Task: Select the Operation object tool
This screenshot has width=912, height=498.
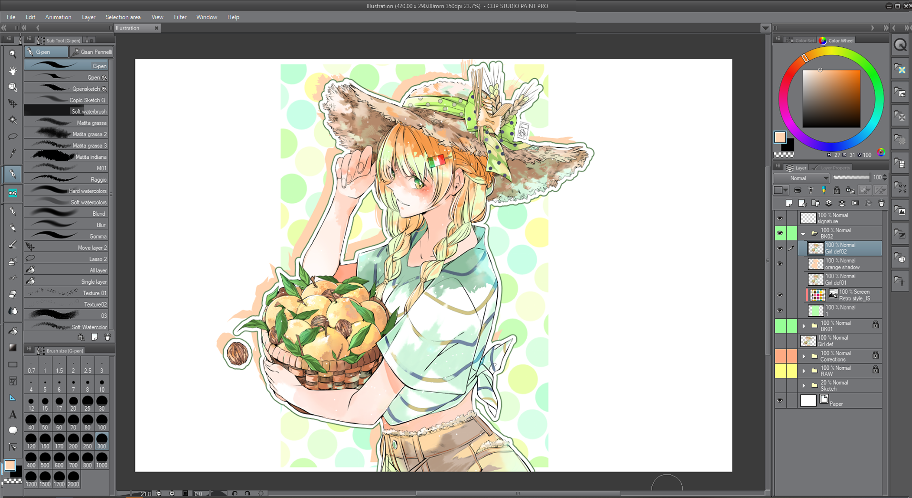Action: (13, 87)
